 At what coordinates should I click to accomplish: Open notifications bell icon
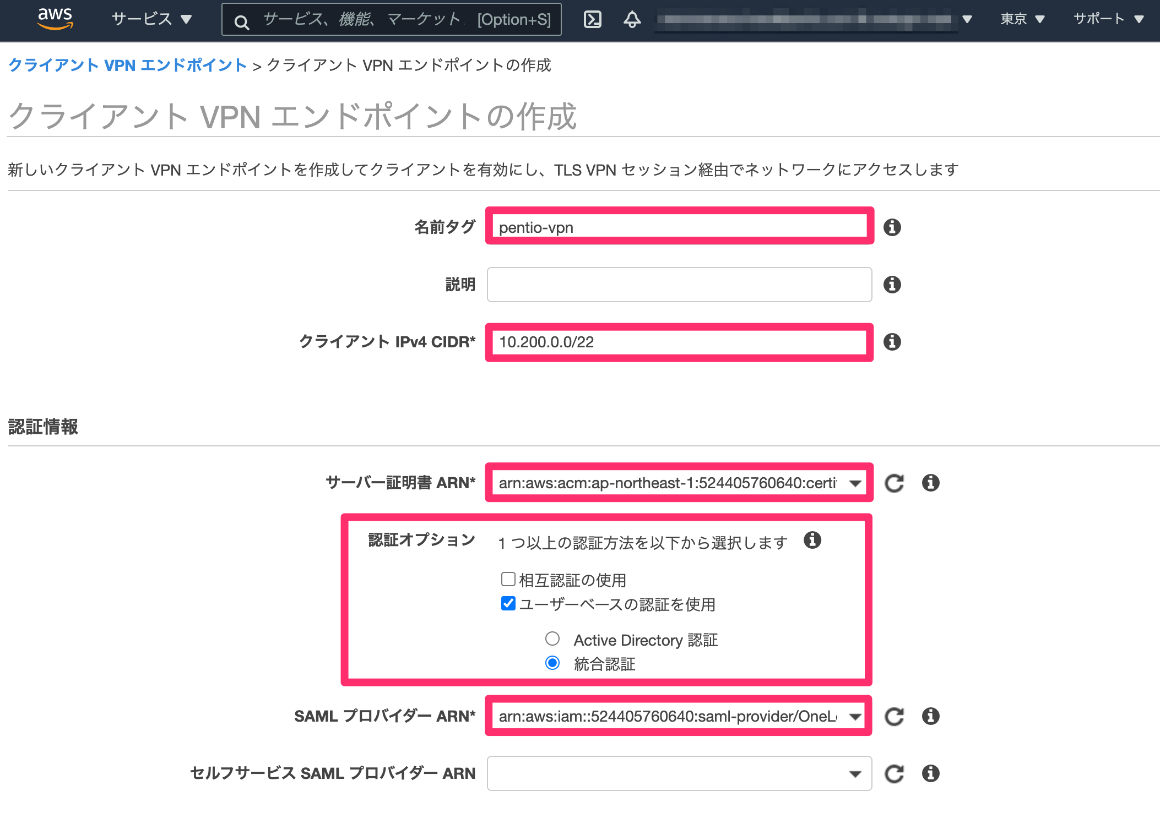point(632,20)
